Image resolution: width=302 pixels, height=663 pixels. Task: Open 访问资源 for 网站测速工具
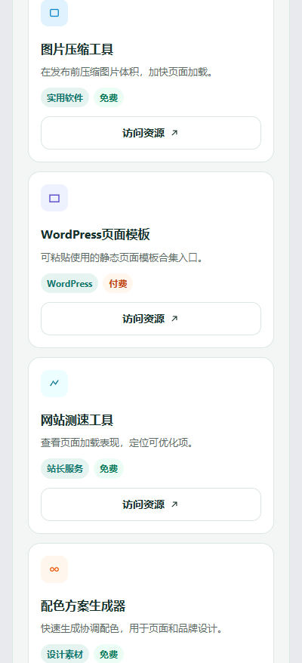(151, 504)
